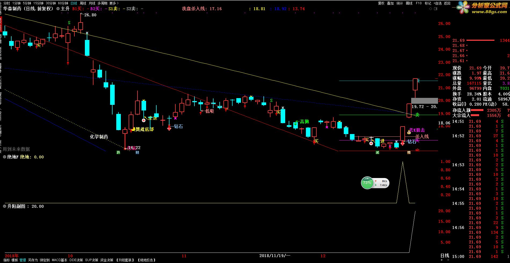Click the 复权 adjustment button
This screenshot has height=263, width=510.
pyautogui.click(x=381, y=3)
